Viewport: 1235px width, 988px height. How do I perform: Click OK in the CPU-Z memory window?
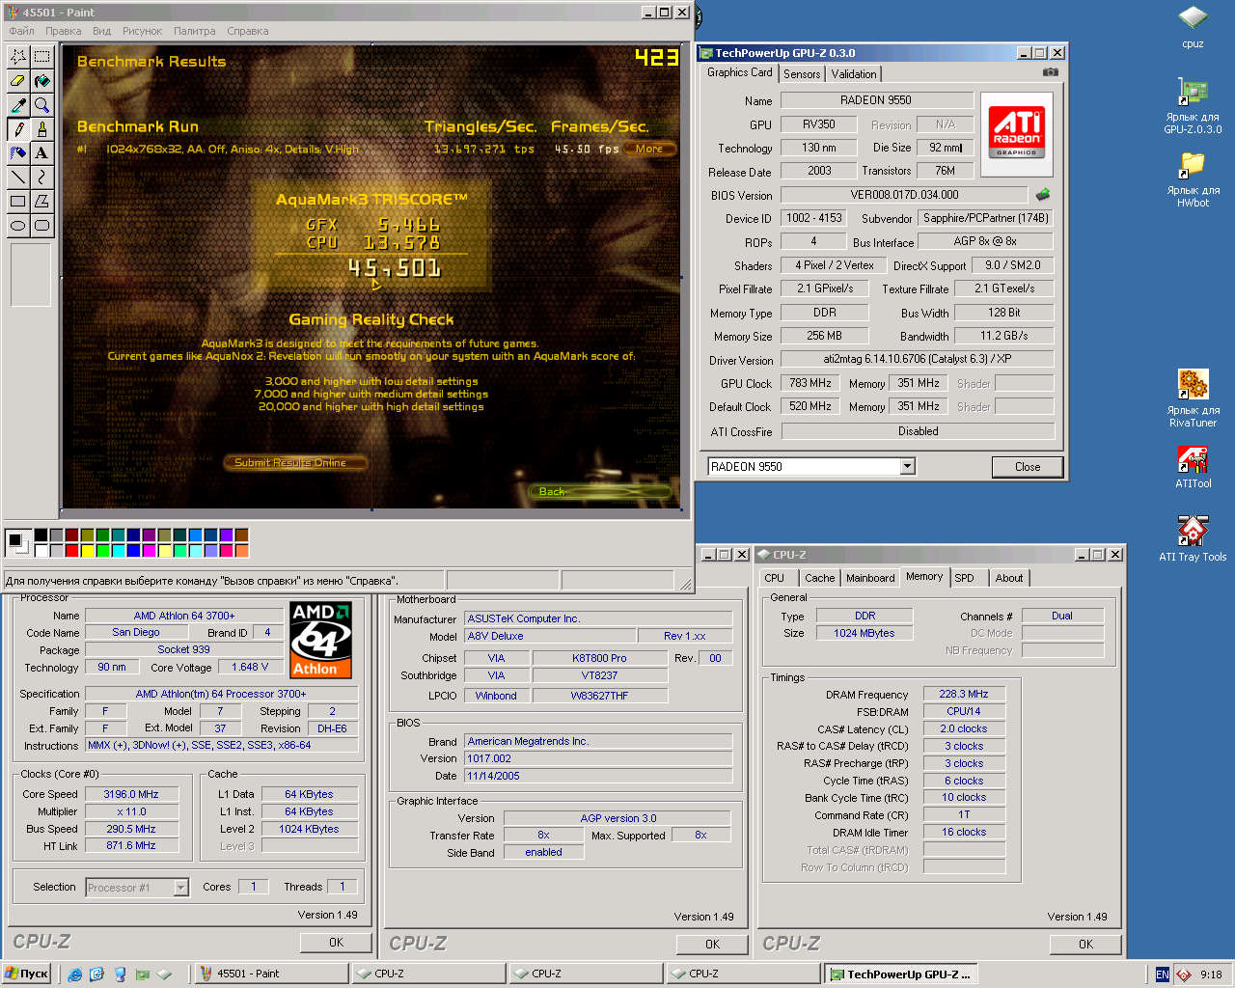click(1085, 945)
